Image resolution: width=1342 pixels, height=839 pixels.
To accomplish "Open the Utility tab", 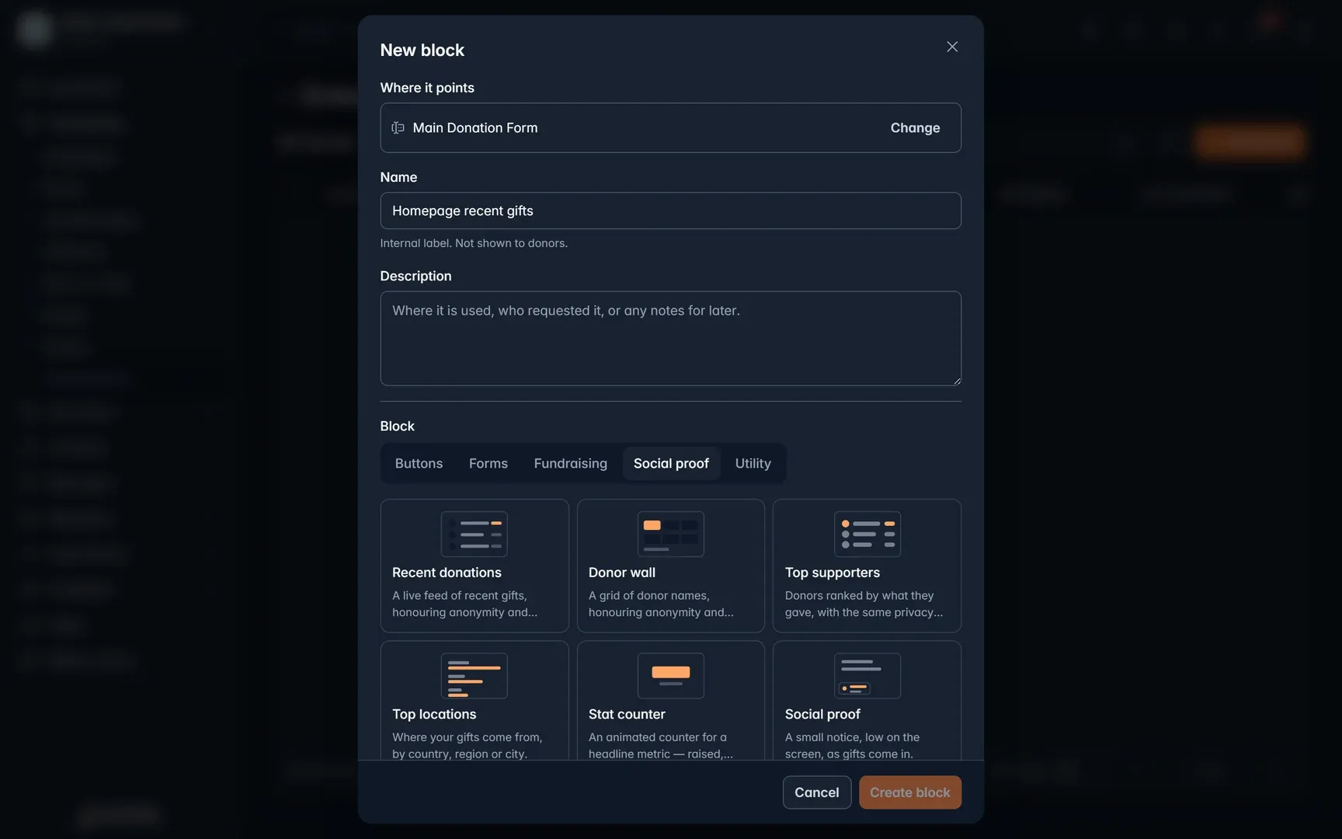I will [753, 463].
